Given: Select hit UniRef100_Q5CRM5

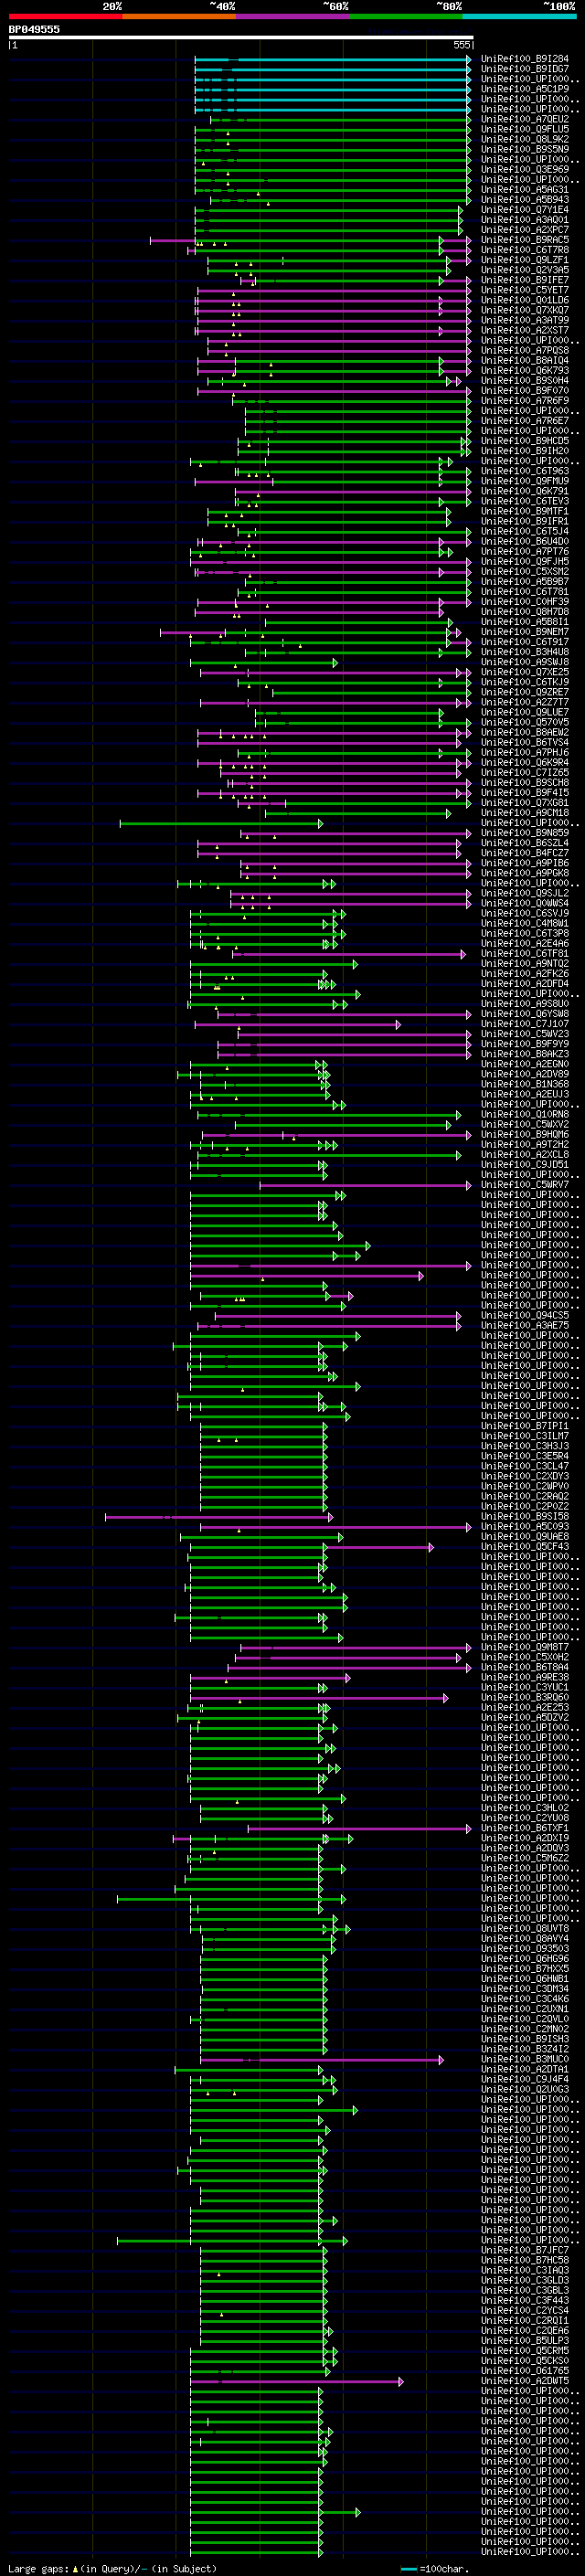Looking at the screenshot, I should [x=524, y=2350].
